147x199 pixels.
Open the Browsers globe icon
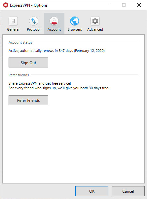(75, 21)
